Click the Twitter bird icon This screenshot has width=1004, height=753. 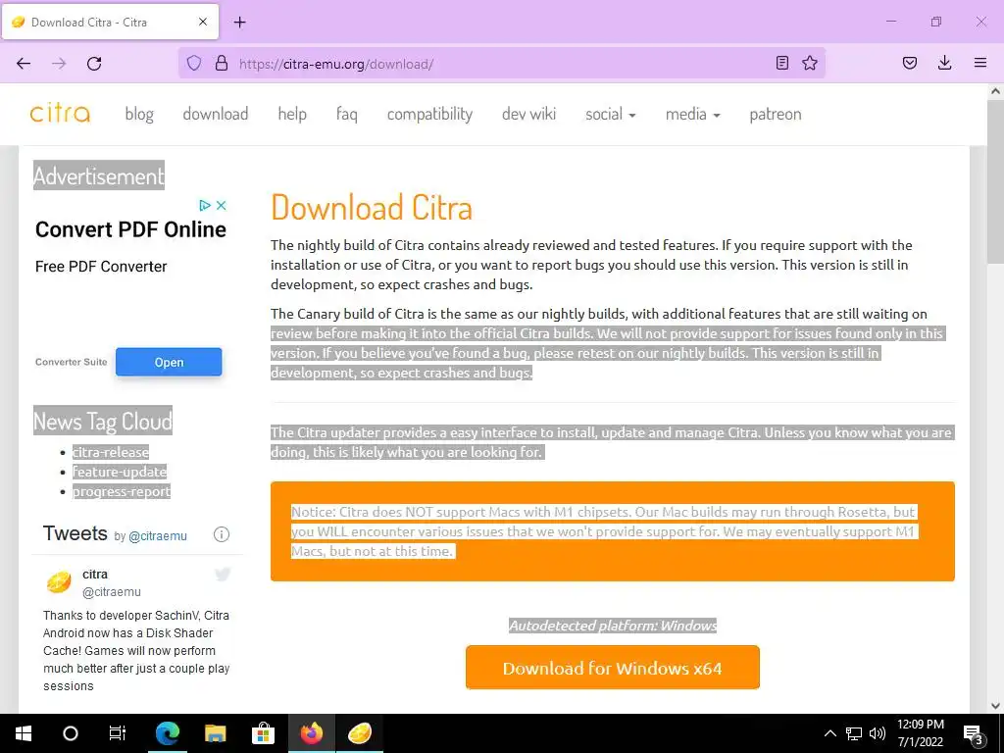[x=223, y=575]
